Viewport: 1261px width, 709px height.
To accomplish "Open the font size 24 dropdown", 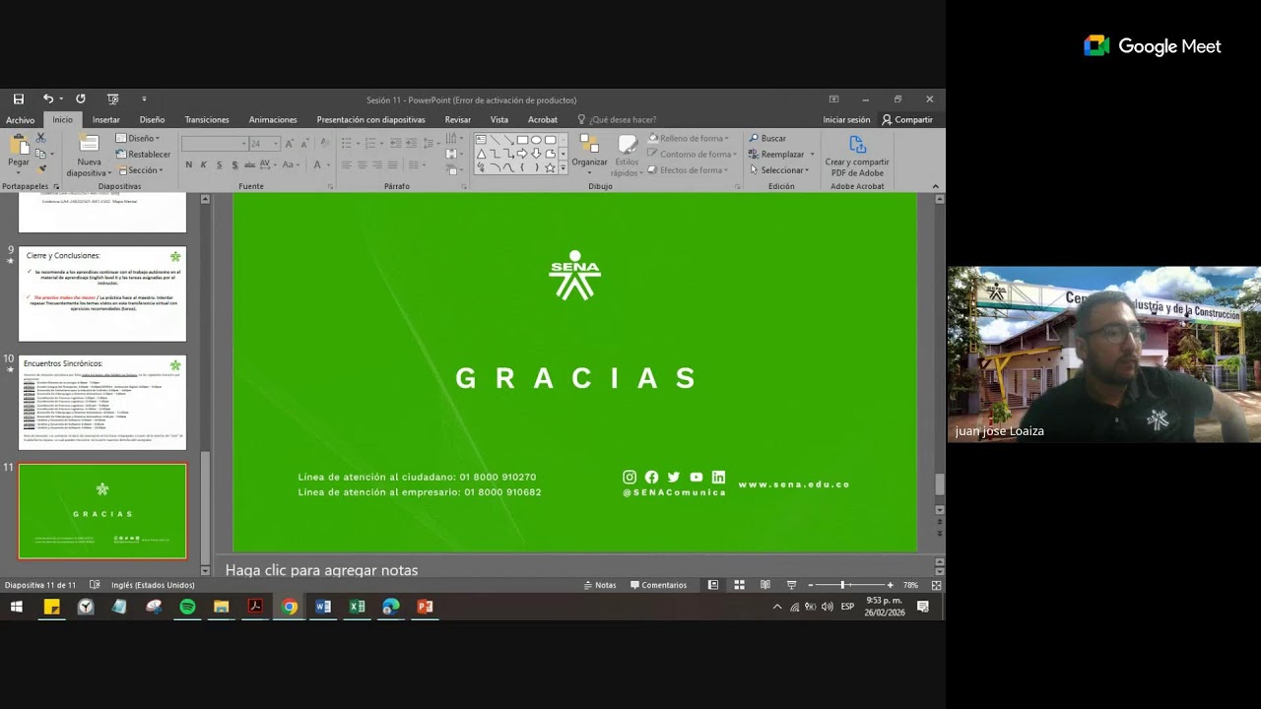I will tap(276, 144).
